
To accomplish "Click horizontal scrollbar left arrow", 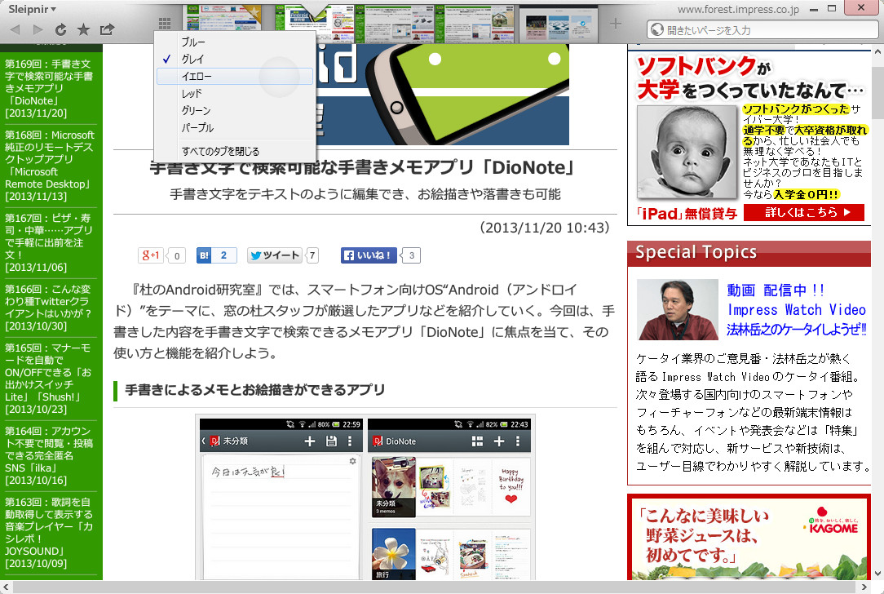I will pyautogui.click(x=5, y=587).
